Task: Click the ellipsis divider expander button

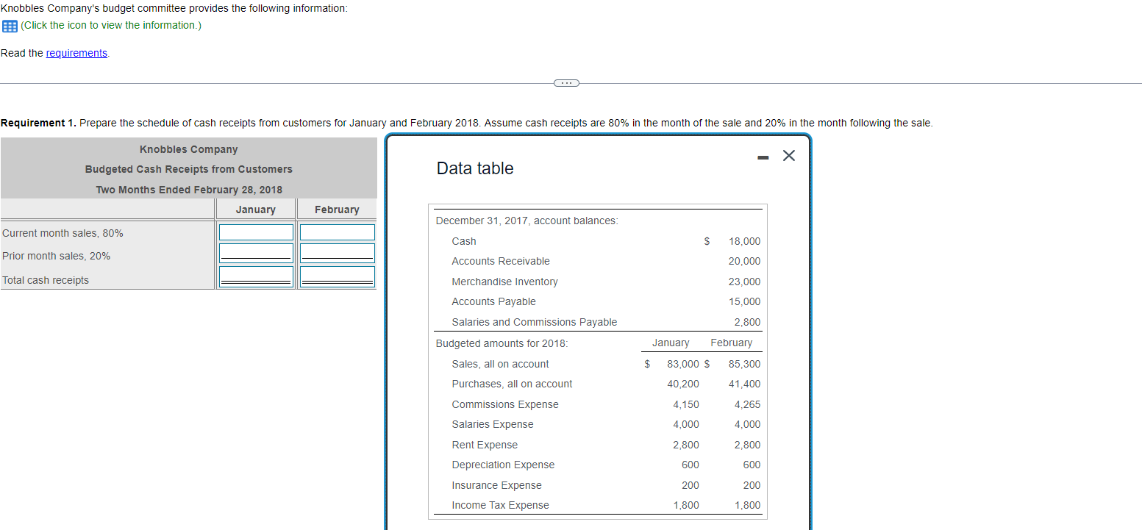Action: 565,83
